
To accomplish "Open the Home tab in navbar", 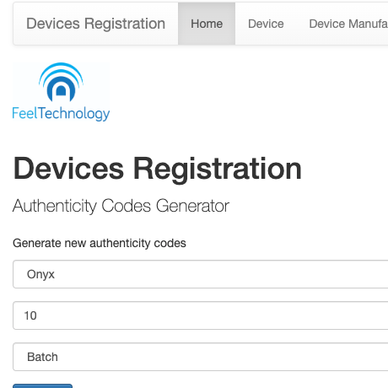I will click(207, 24).
